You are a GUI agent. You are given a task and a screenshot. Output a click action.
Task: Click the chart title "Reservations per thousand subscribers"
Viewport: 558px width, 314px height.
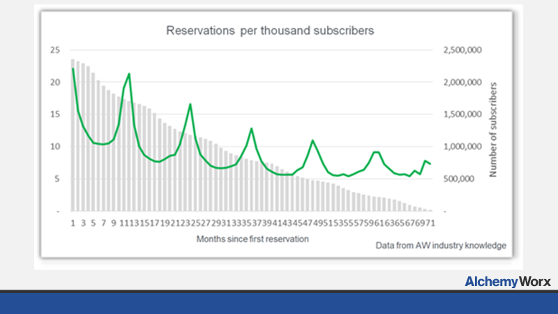click(x=270, y=31)
